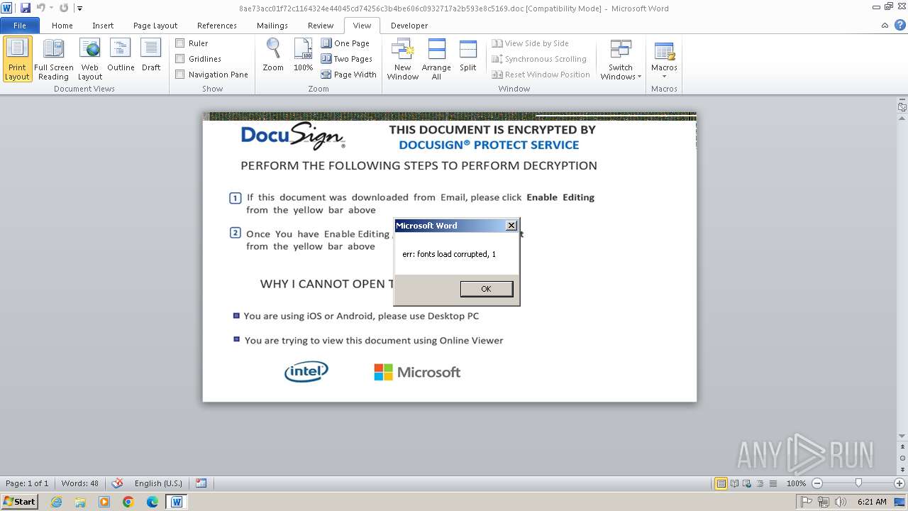Click Words: 48 in status bar

tap(80, 483)
